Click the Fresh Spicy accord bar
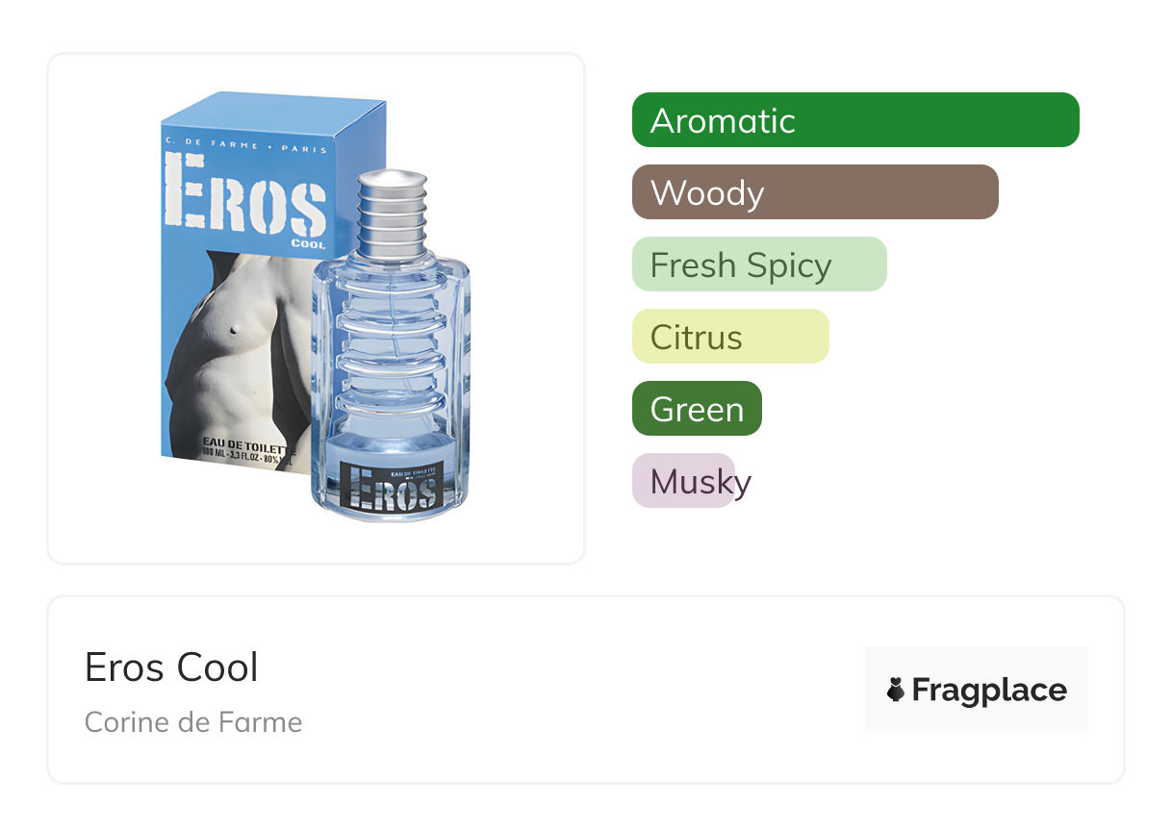 point(758,264)
